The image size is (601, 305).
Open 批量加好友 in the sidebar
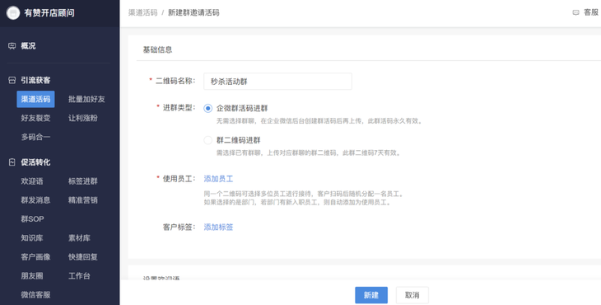click(86, 100)
